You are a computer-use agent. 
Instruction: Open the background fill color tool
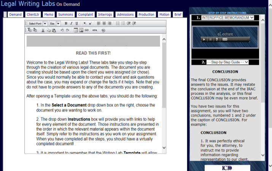coord(35,30)
